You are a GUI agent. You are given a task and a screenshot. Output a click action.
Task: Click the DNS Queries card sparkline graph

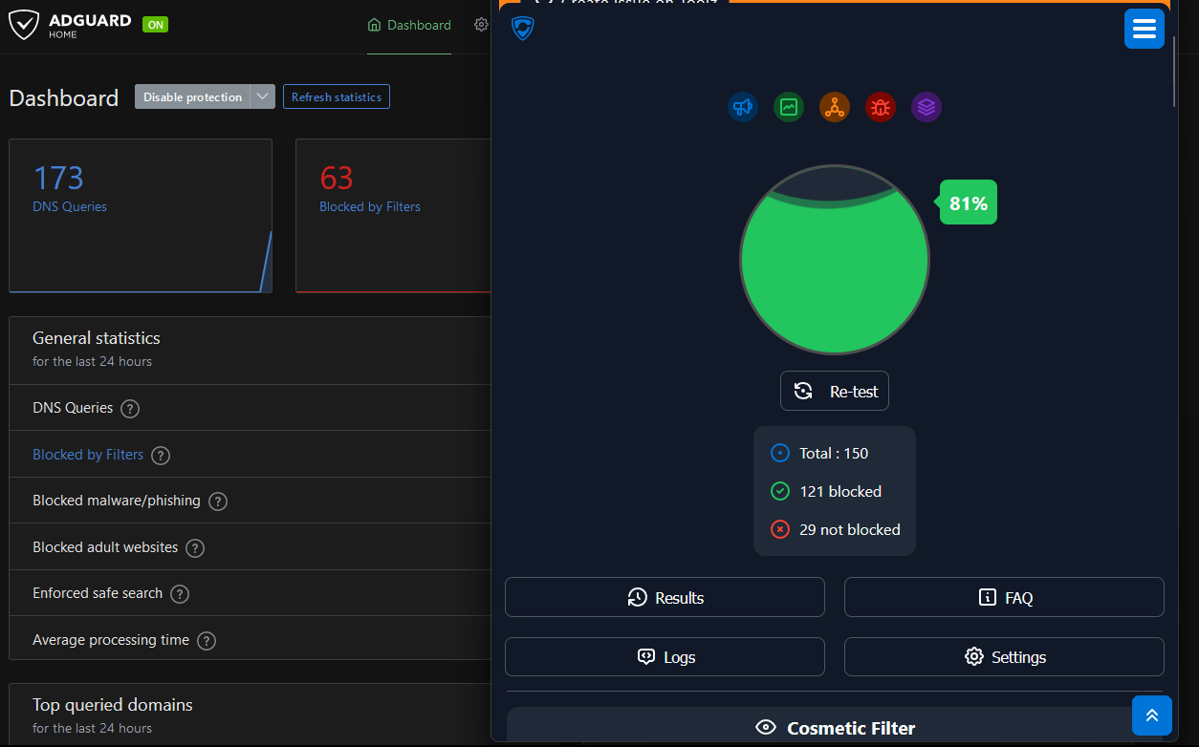(x=267, y=262)
